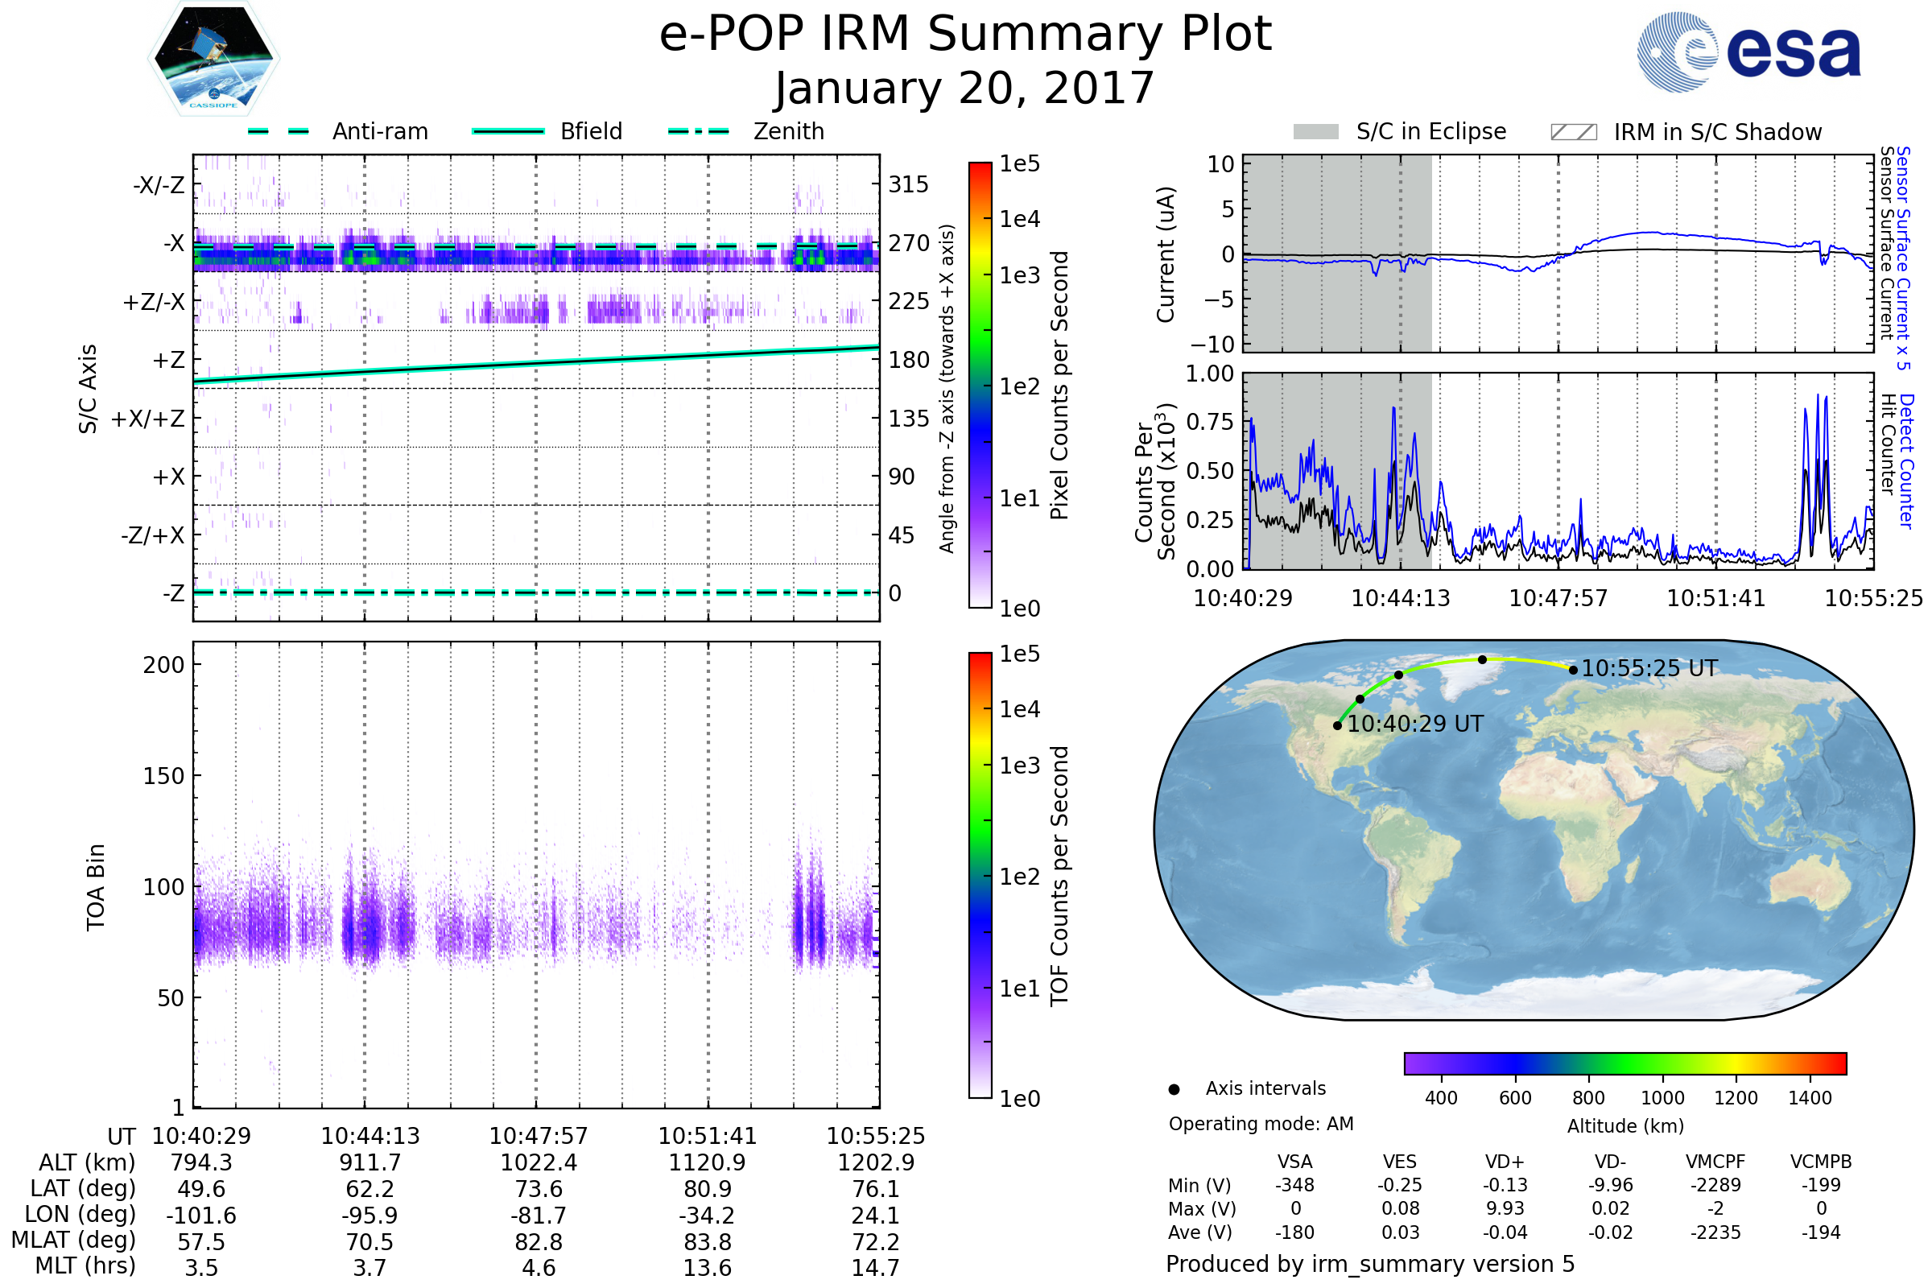Click the CASSIOPE mission hexagon logo
This screenshot has height=1288, width=1932.
pos(213,59)
